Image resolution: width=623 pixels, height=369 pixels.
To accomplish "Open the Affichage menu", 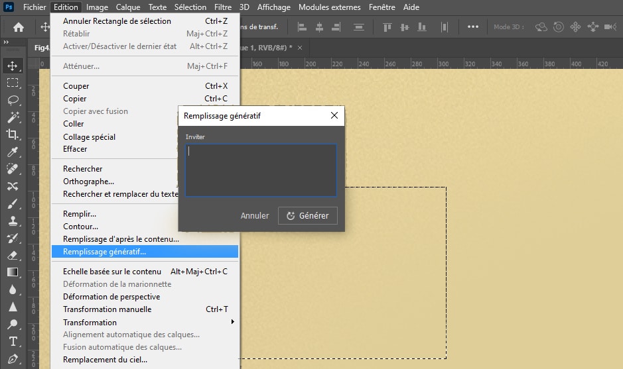I will click(x=274, y=7).
